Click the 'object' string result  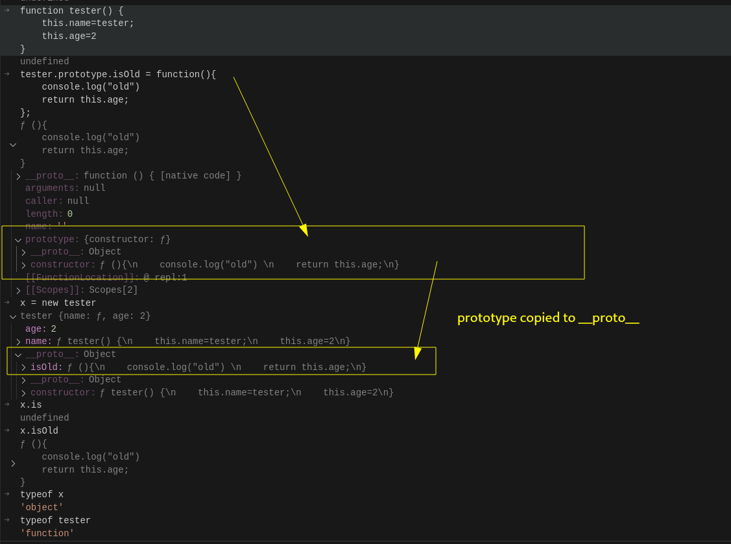[42, 508]
